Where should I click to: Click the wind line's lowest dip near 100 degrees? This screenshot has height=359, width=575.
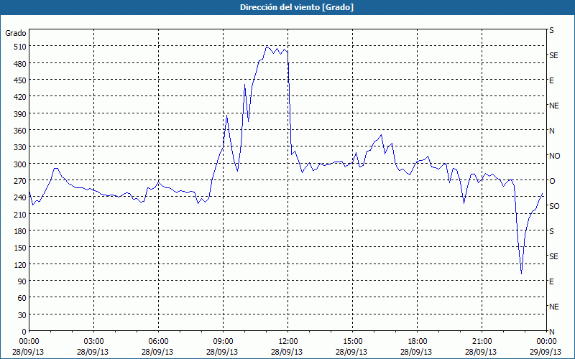click(522, 273)
